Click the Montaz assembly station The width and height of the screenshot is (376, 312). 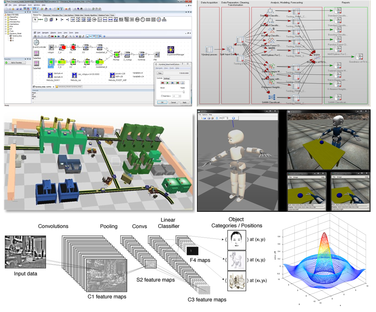[117, 54]
